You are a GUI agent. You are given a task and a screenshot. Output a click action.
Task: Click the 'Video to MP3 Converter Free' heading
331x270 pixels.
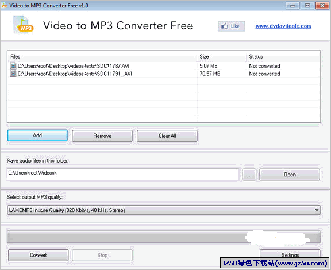(118, 26)
